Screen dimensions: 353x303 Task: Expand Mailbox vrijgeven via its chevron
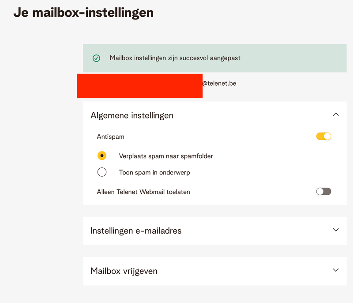coord(336,270)
